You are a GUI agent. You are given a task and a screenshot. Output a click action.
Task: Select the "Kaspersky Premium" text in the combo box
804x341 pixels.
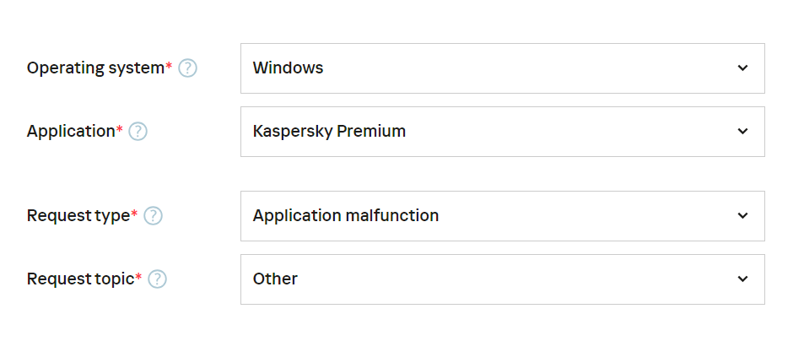329,132
